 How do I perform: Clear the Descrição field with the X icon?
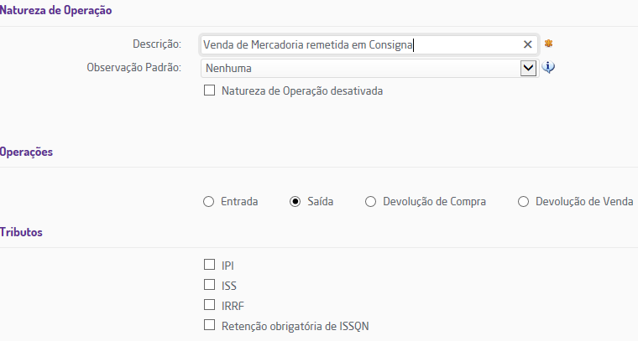click(528, 44)
